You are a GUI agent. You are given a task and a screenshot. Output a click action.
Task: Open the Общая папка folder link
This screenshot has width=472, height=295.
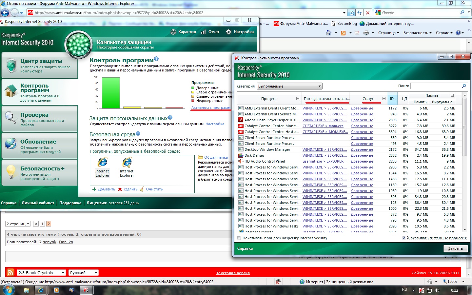point(213,157)
